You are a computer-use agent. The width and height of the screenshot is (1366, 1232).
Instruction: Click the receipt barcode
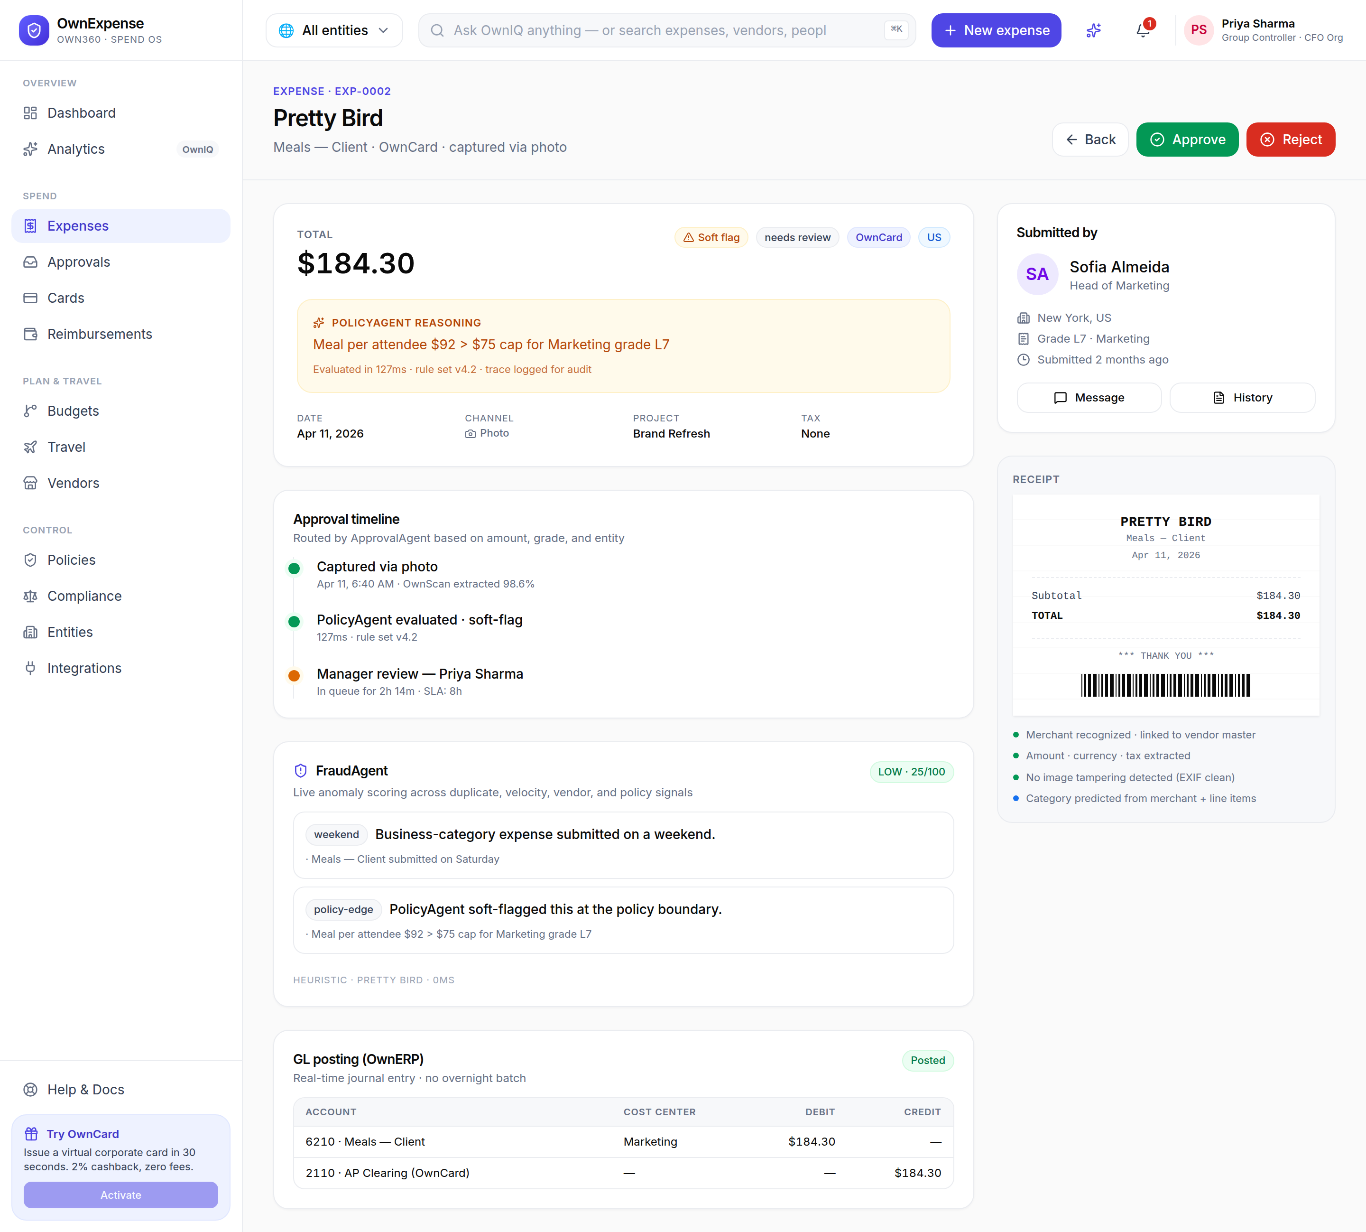[1165, 685]
